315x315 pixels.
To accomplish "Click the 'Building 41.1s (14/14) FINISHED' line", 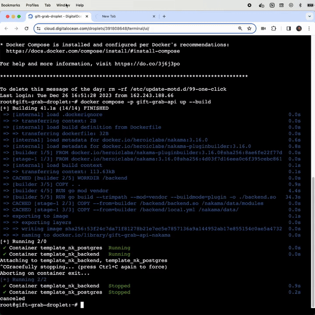I will (x=54, y=108).
